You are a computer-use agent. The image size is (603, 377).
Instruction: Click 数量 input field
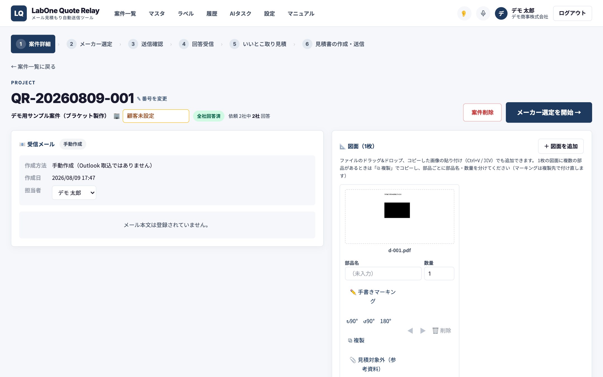(439, 273)
